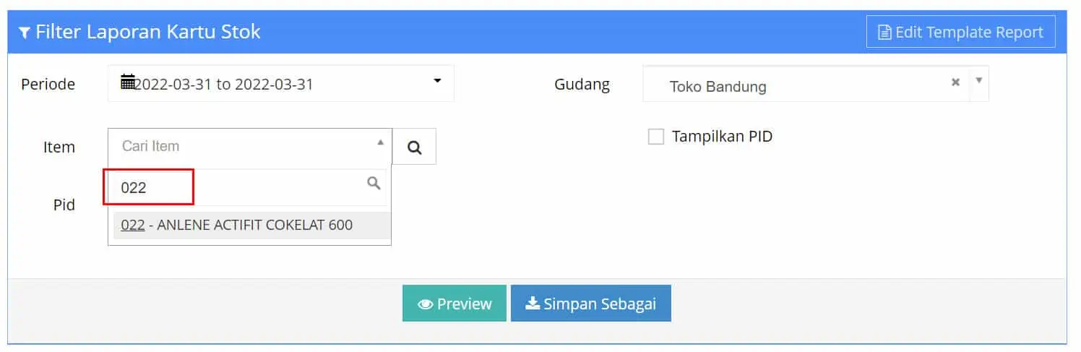Click the magnifier search button beside Item
This screenshot has height=352, width=1081.
pyautogui.click(x=414, y=147)
